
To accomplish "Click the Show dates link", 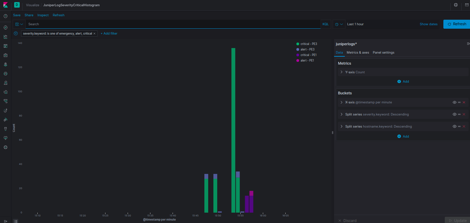I will (x=428, y=24).
